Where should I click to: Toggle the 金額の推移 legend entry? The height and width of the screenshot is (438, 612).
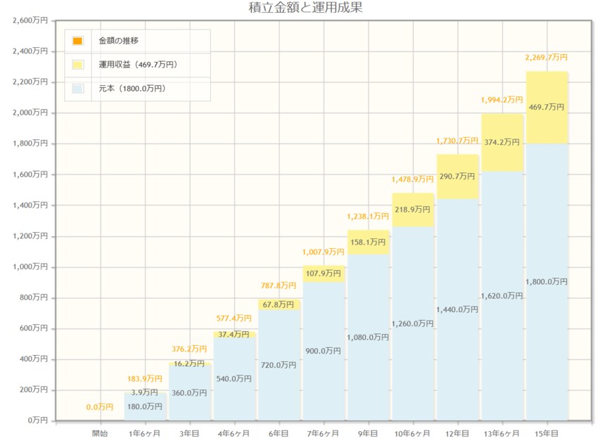tap(120, 41)
